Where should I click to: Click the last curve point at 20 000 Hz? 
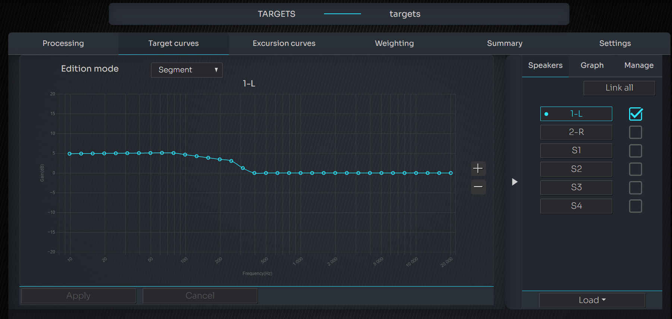[x=451, y=173]
